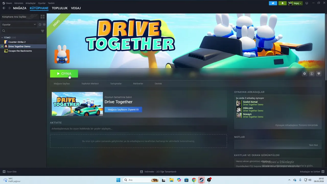
Task: Show game info icon
Action: point(312,74)
